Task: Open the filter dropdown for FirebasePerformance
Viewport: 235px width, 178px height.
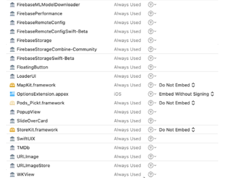Action: (152, 14)
